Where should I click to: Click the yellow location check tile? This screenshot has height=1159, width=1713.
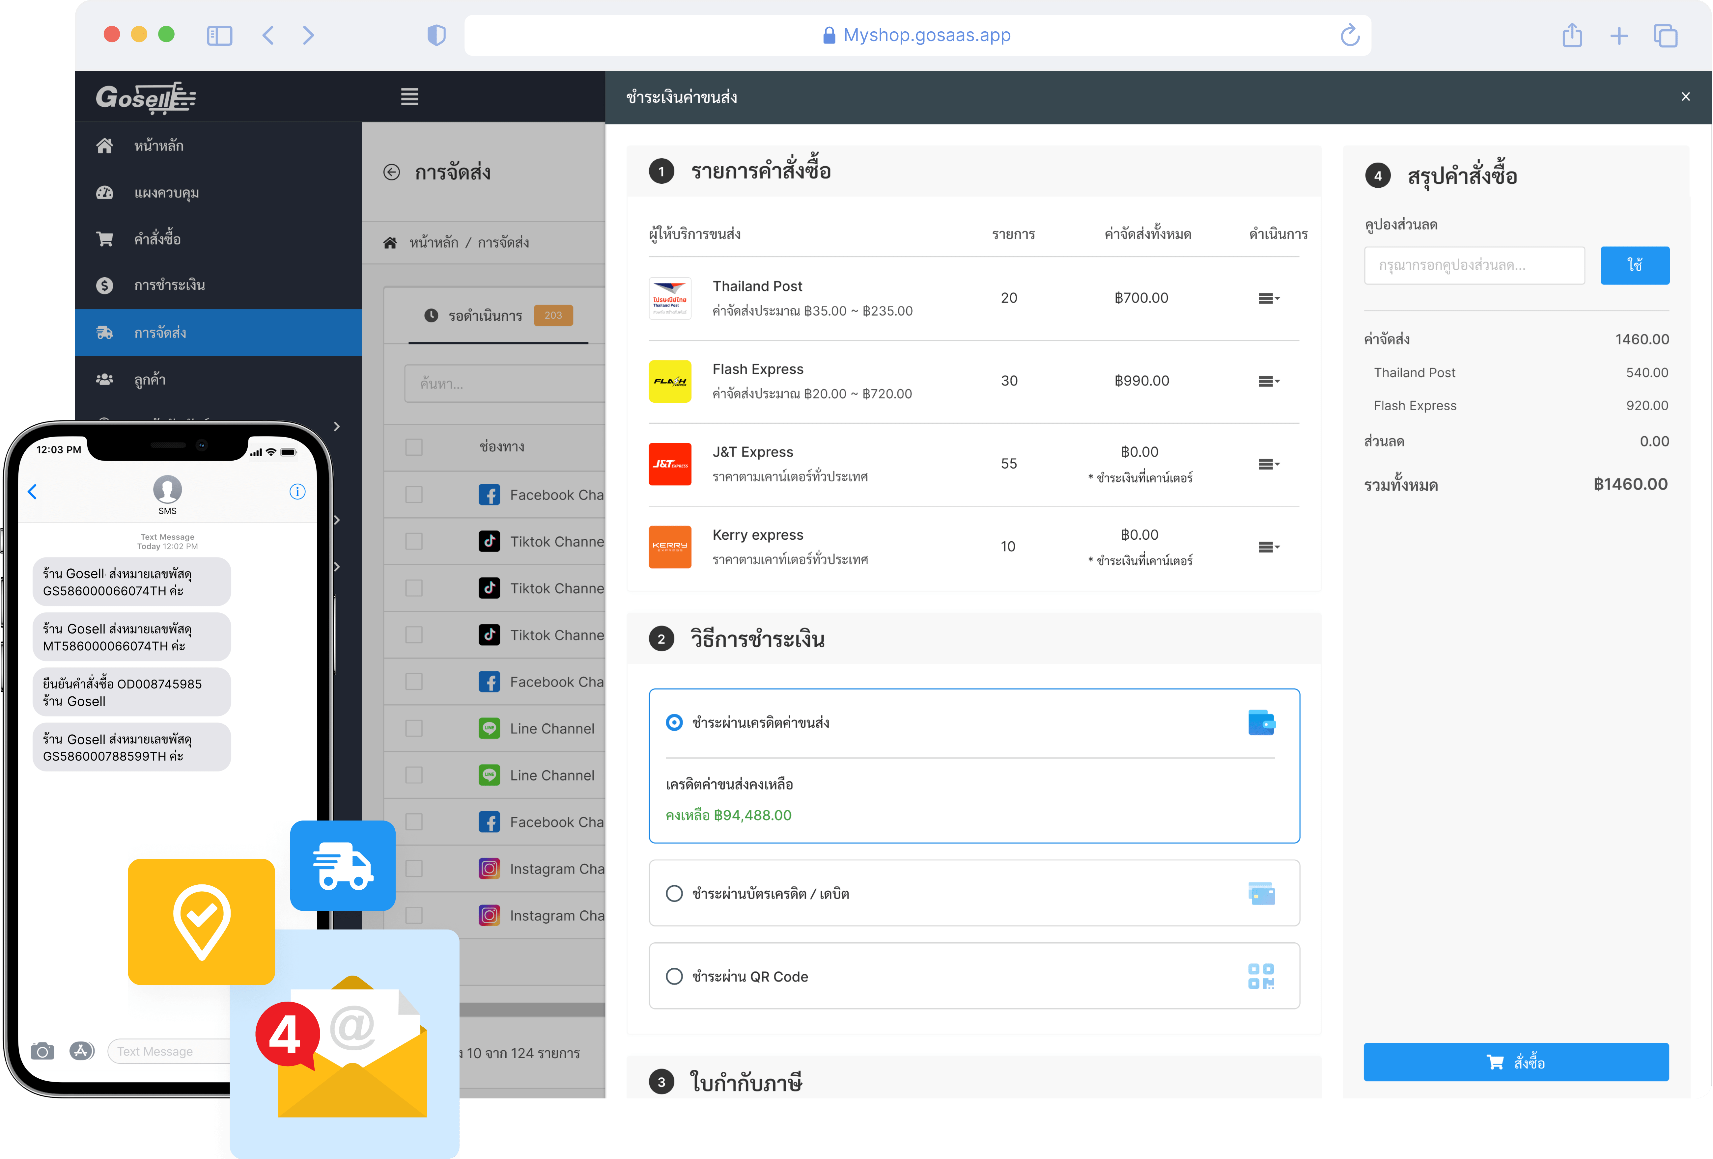pos(201,922)
